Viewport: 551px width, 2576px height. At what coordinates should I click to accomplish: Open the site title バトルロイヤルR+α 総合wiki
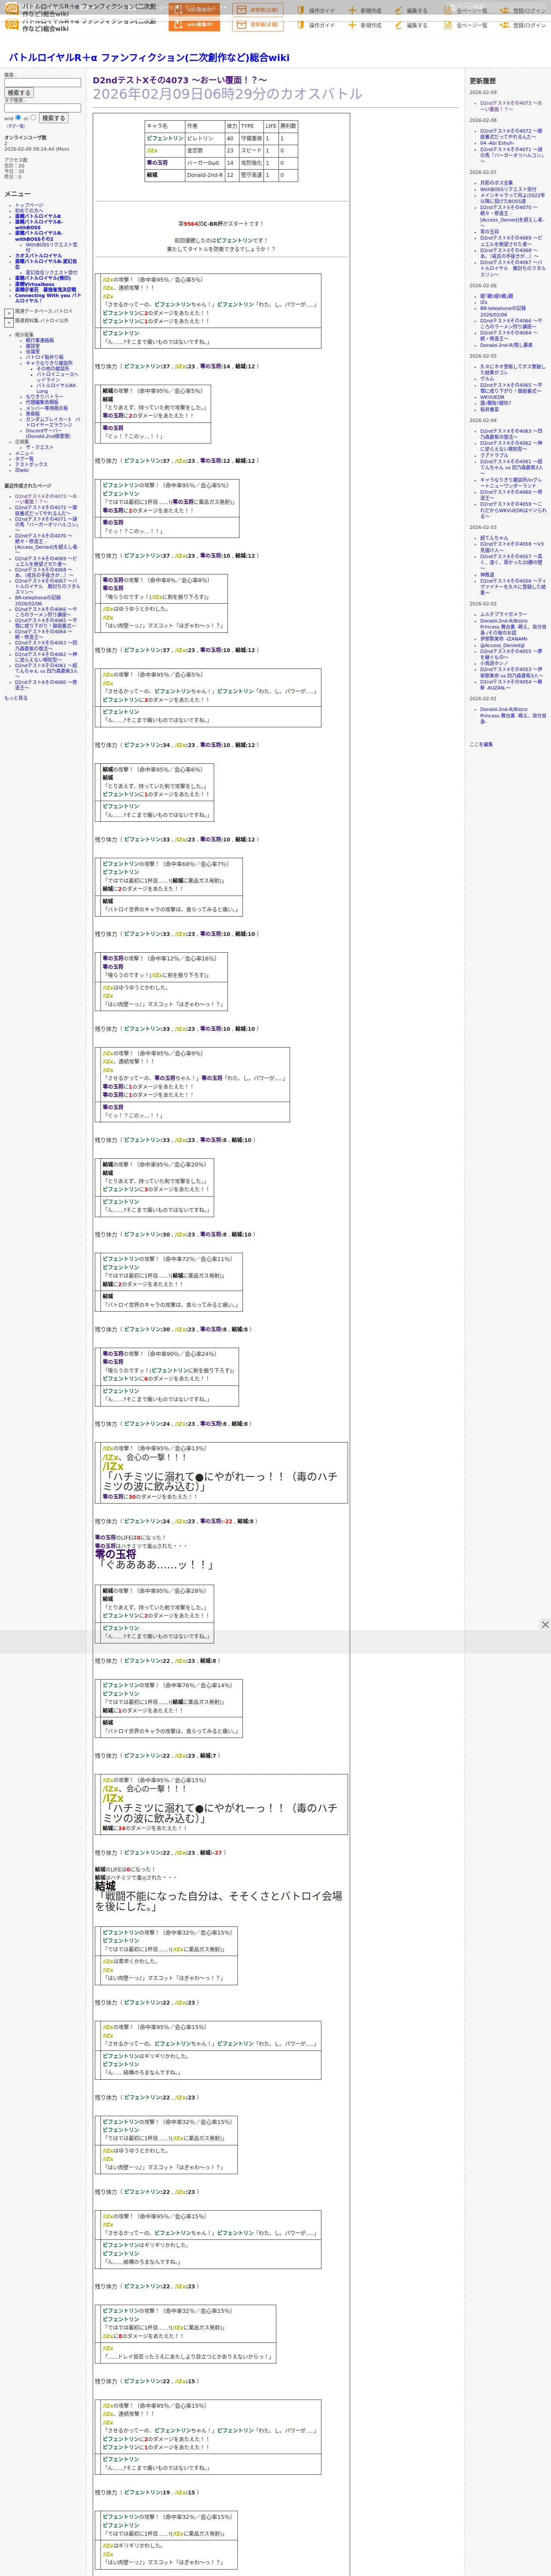(x=149, y=58)
